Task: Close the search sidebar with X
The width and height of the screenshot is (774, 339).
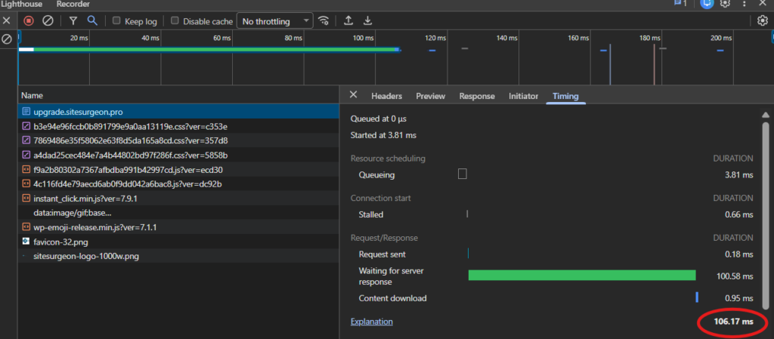Action: tap(6, 20)
